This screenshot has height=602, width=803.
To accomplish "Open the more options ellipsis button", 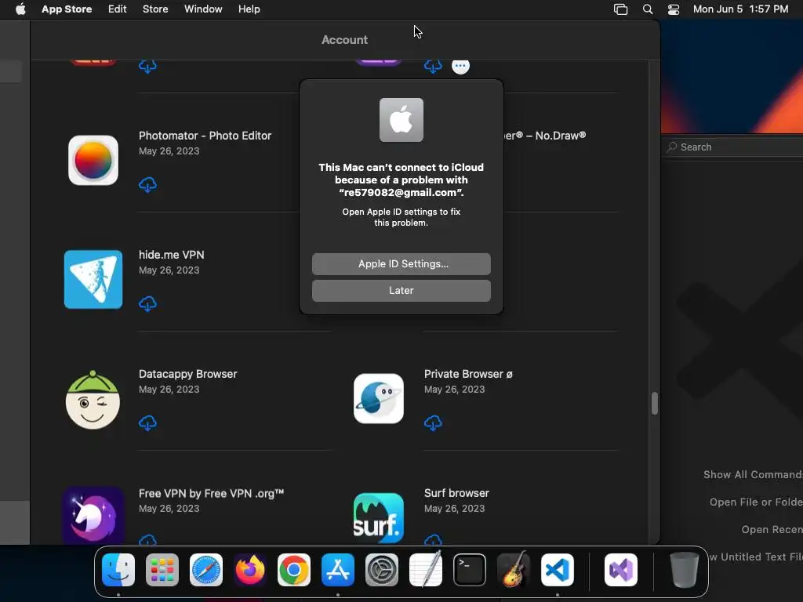I will [460, 66].
